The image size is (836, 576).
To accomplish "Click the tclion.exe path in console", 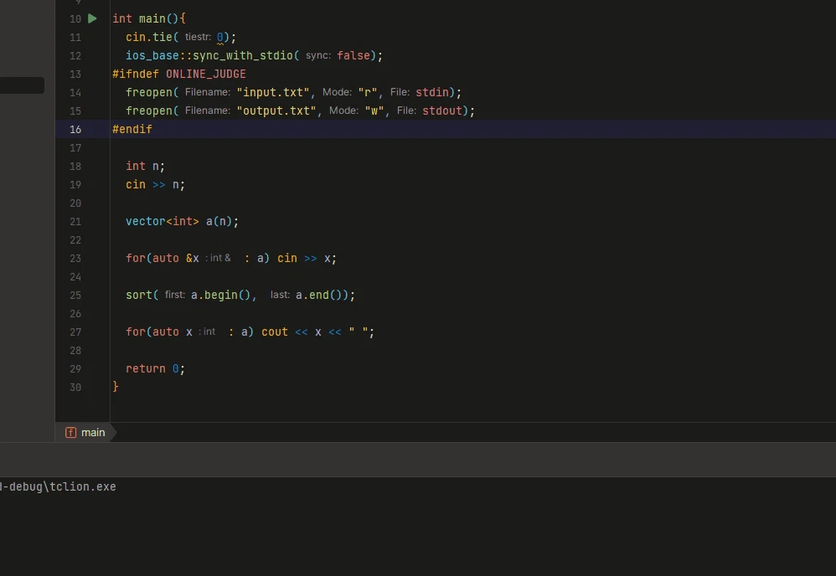I will pyautogui.click(x=58, y=486).
